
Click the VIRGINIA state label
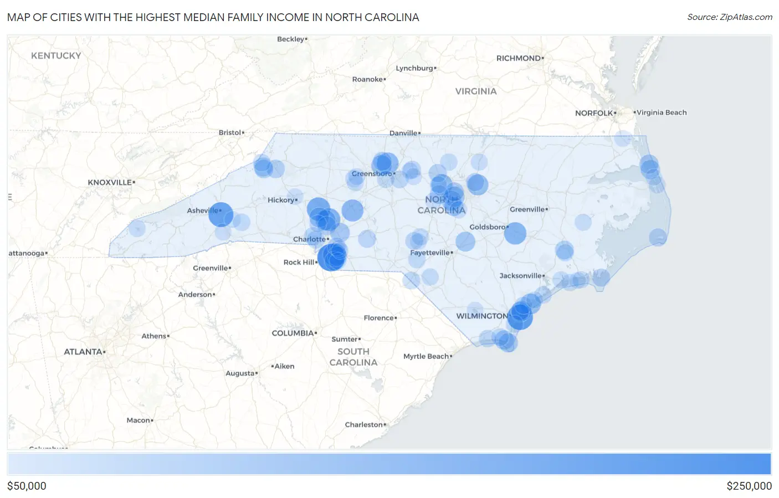click(x=476, y=91)
